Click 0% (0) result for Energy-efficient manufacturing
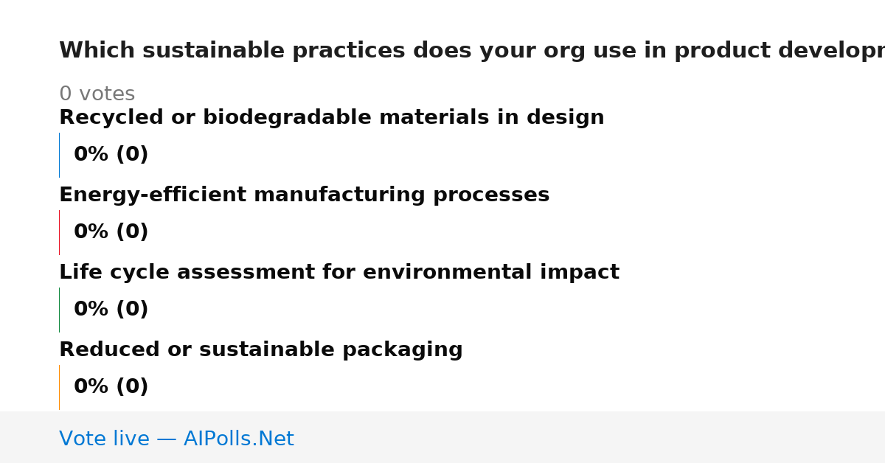The width and height of the screenshot is (885, 463). (x=111, y=232)
